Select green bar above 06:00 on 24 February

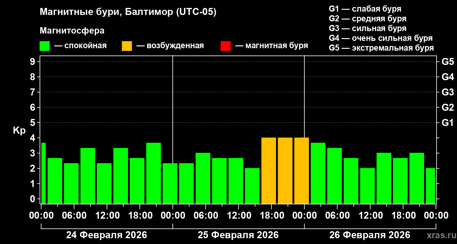(71, 183)
